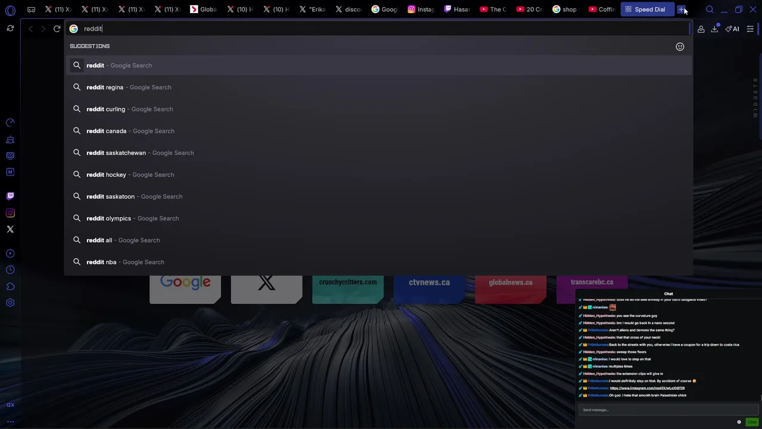
Task: Select "reddit curling" suggestion
Action: click(x=379, y=109)
